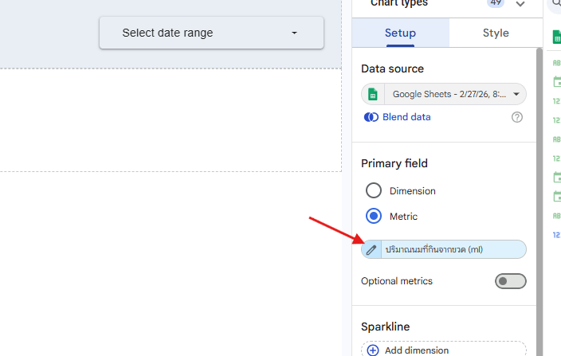Click the green Sheets icon in the data panel

click(x=556, y=37)
